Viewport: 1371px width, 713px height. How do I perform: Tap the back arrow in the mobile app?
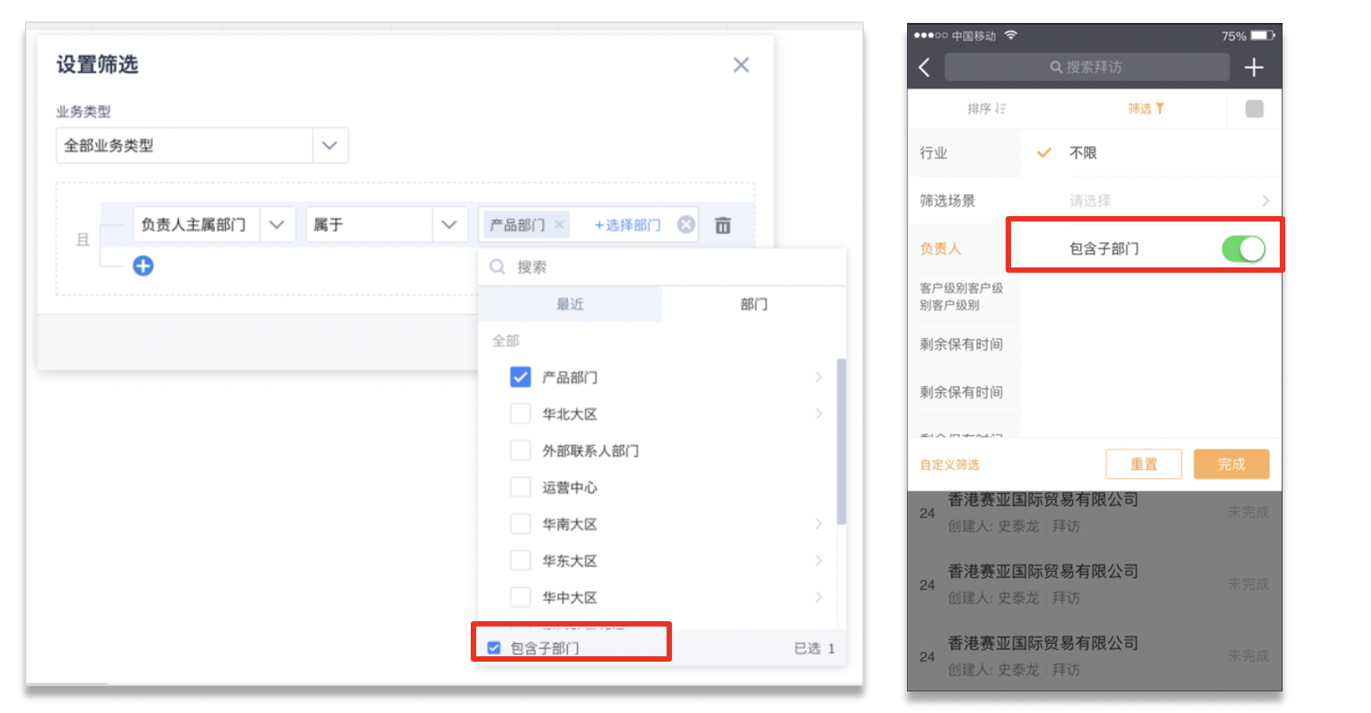pyautogui.click(x=925, y=68)
